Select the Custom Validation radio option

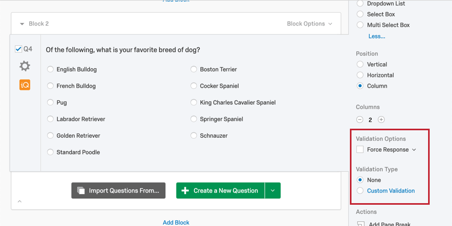pos(360,190)
